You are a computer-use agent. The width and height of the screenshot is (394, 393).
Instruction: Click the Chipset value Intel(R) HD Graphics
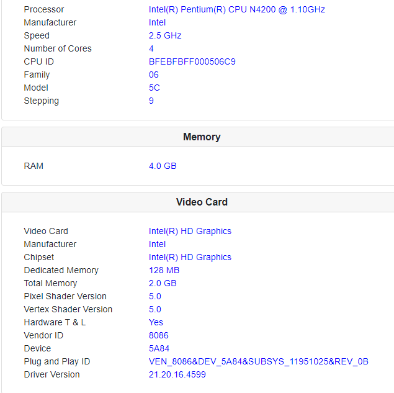pyautogui.click(x=190, y=257)
